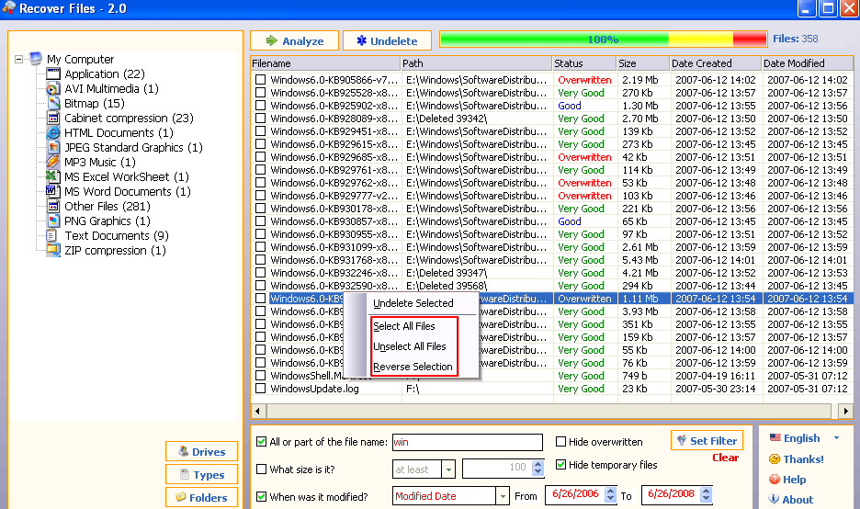860x509 pixels.
Task: Click the My Computer icon
Action: click(36, 58)
